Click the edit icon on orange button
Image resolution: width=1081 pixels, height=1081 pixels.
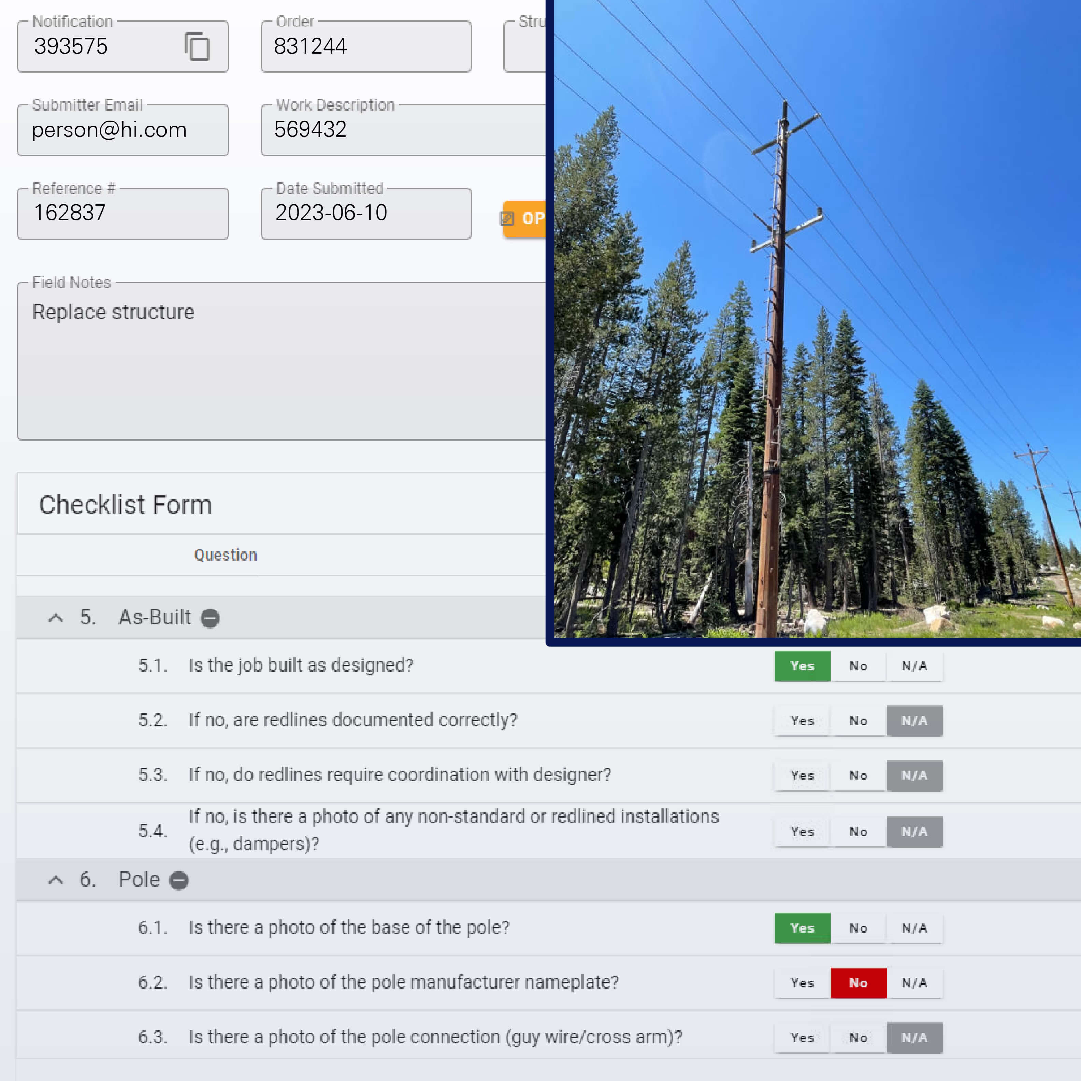coord(507,218)
